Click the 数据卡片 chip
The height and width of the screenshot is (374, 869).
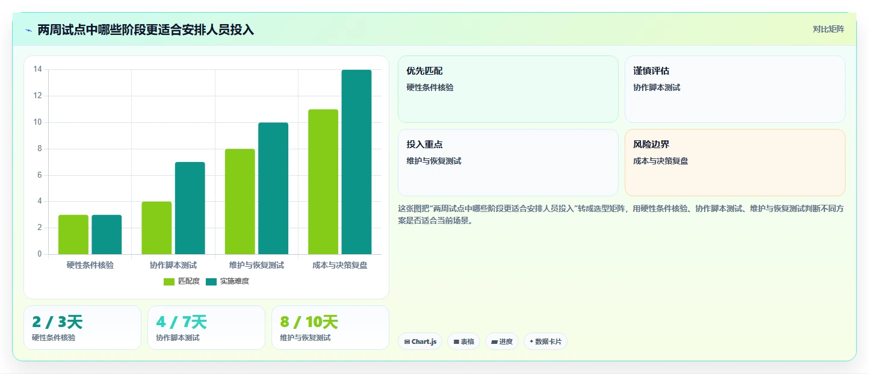tap(545, 341)
